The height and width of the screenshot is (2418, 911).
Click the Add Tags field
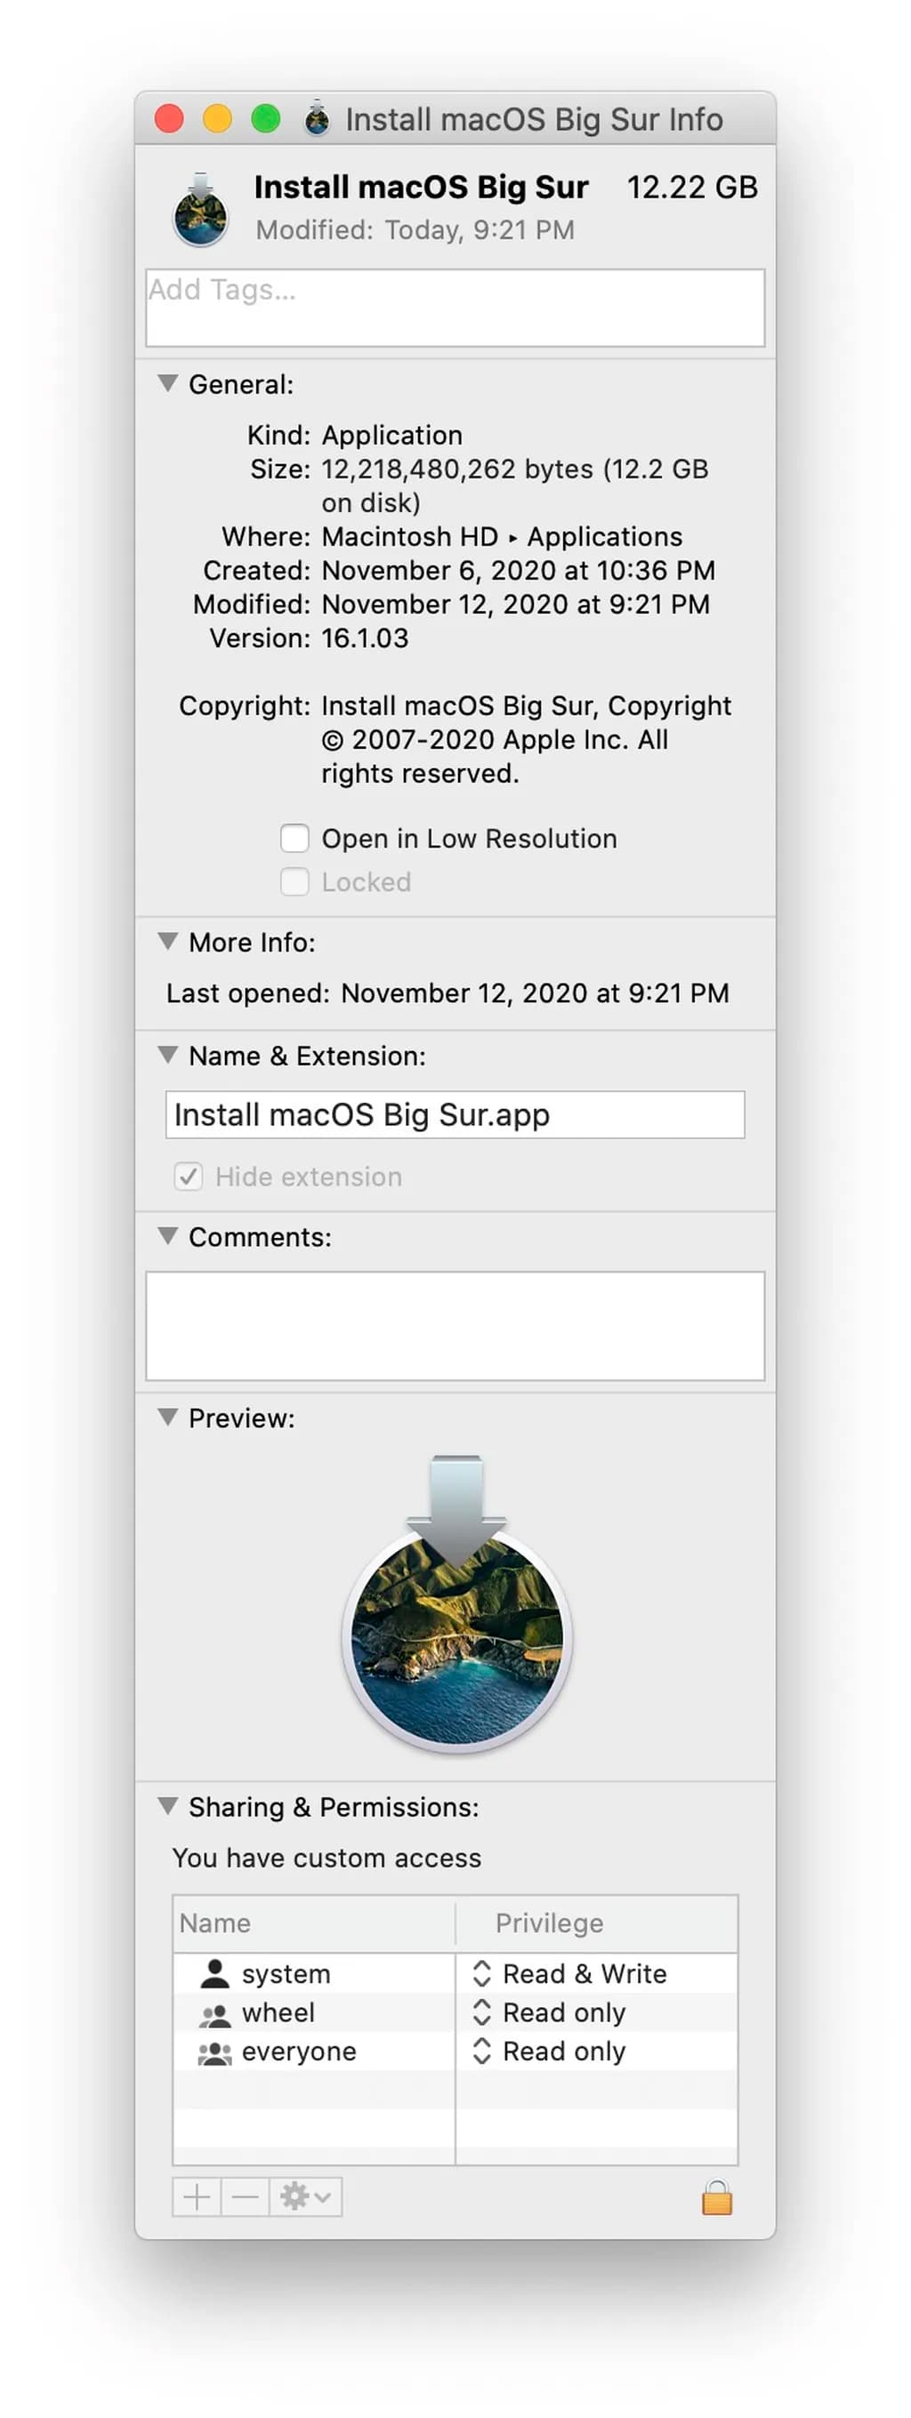pos(455,308)
